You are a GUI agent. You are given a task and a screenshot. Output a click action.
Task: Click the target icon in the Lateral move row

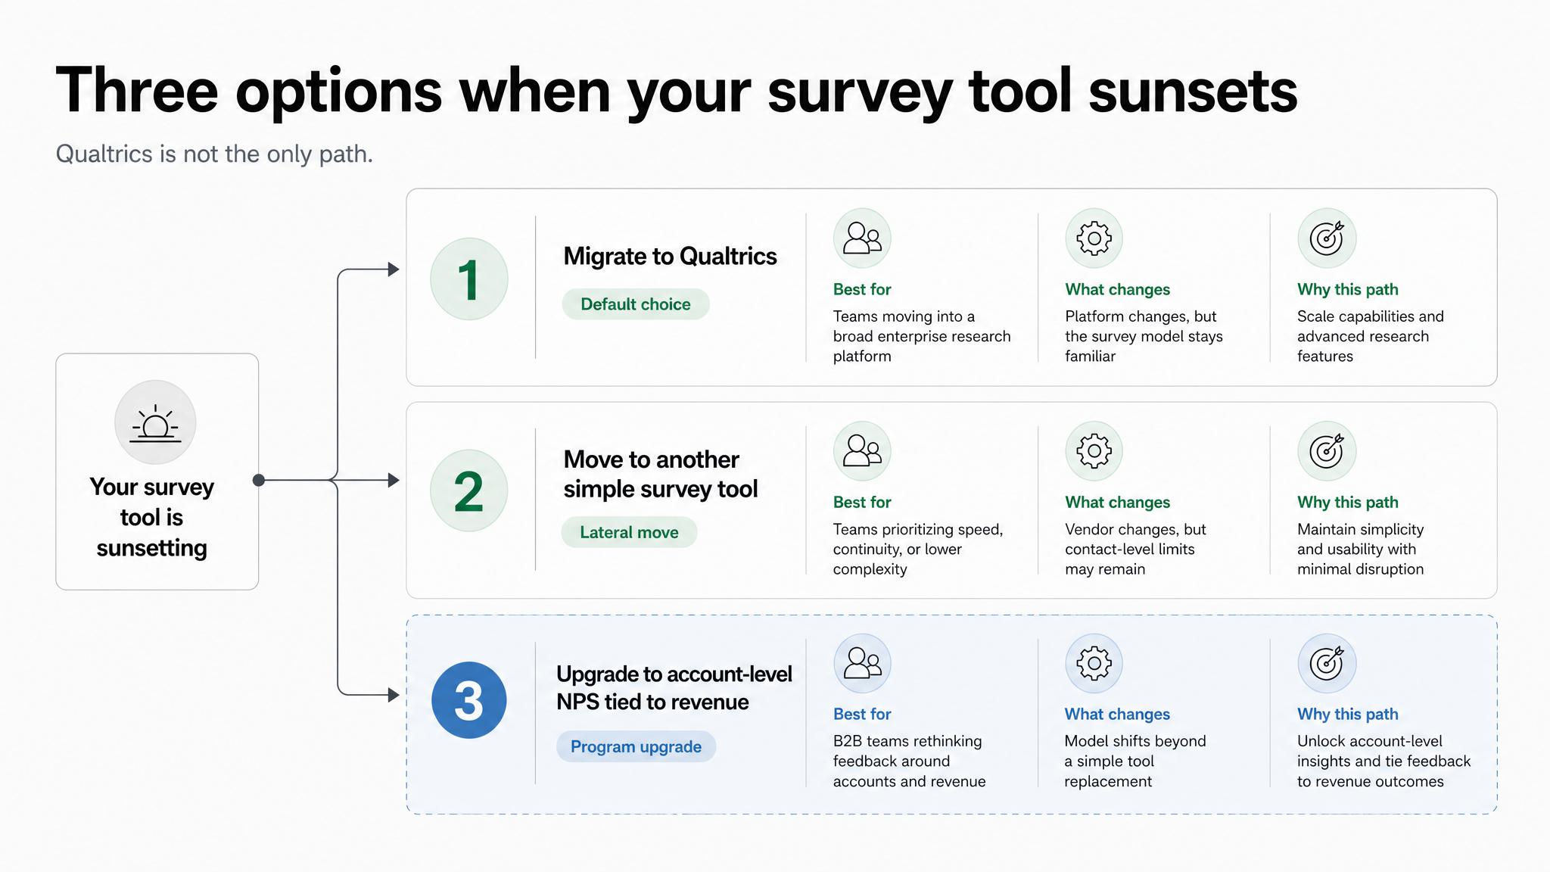[1327, 451]
